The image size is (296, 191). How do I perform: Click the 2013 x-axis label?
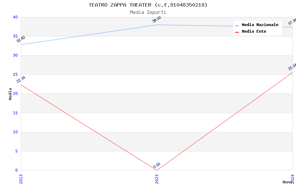21,179
